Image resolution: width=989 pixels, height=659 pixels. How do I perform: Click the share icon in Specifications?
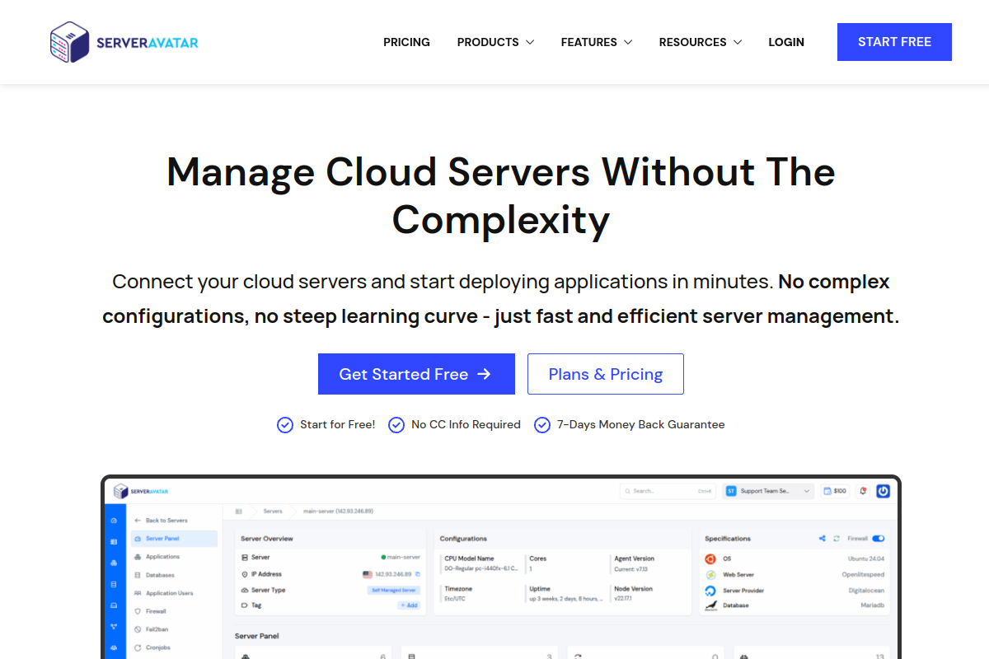pos(822,539)
